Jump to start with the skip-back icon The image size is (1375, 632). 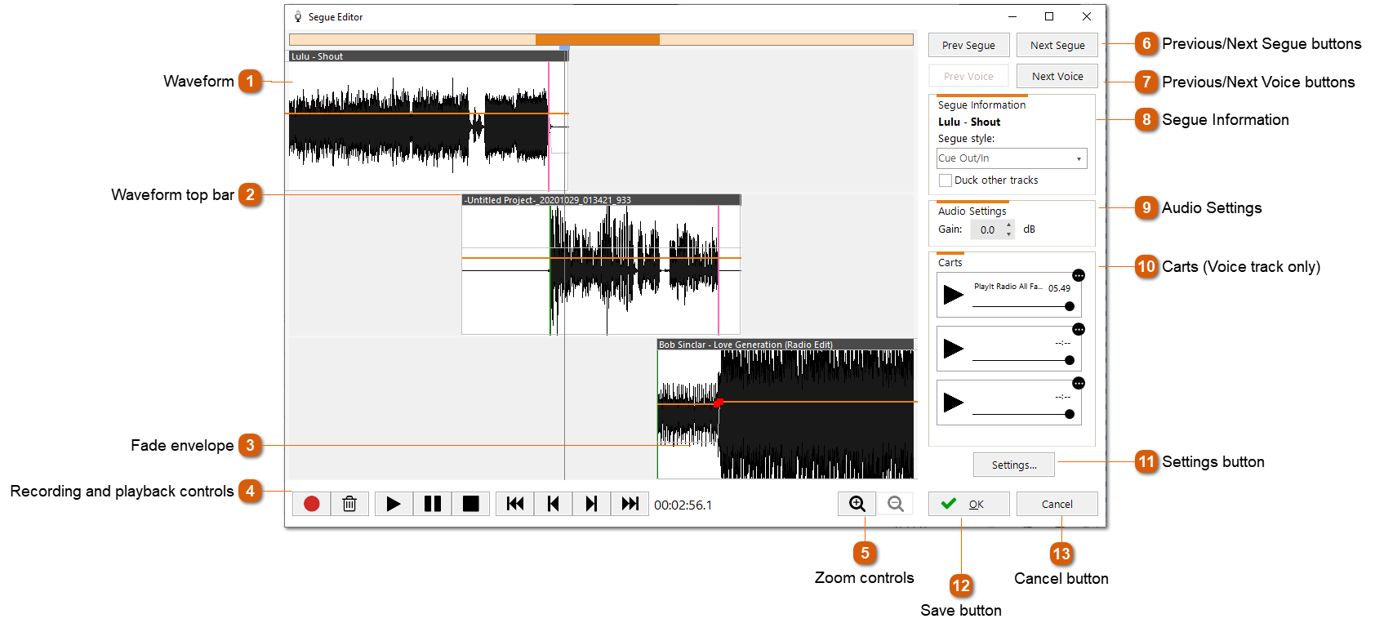pos(515,504)
